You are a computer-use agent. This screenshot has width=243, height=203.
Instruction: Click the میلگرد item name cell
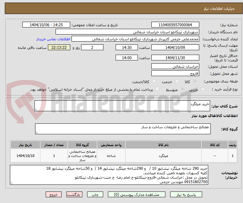coord(163,156)
